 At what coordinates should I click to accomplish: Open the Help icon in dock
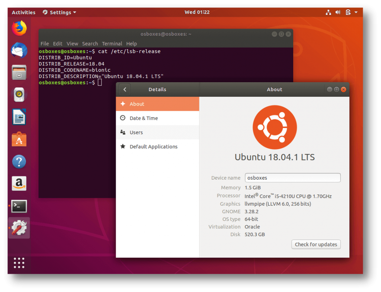click(x=19, y=162)
